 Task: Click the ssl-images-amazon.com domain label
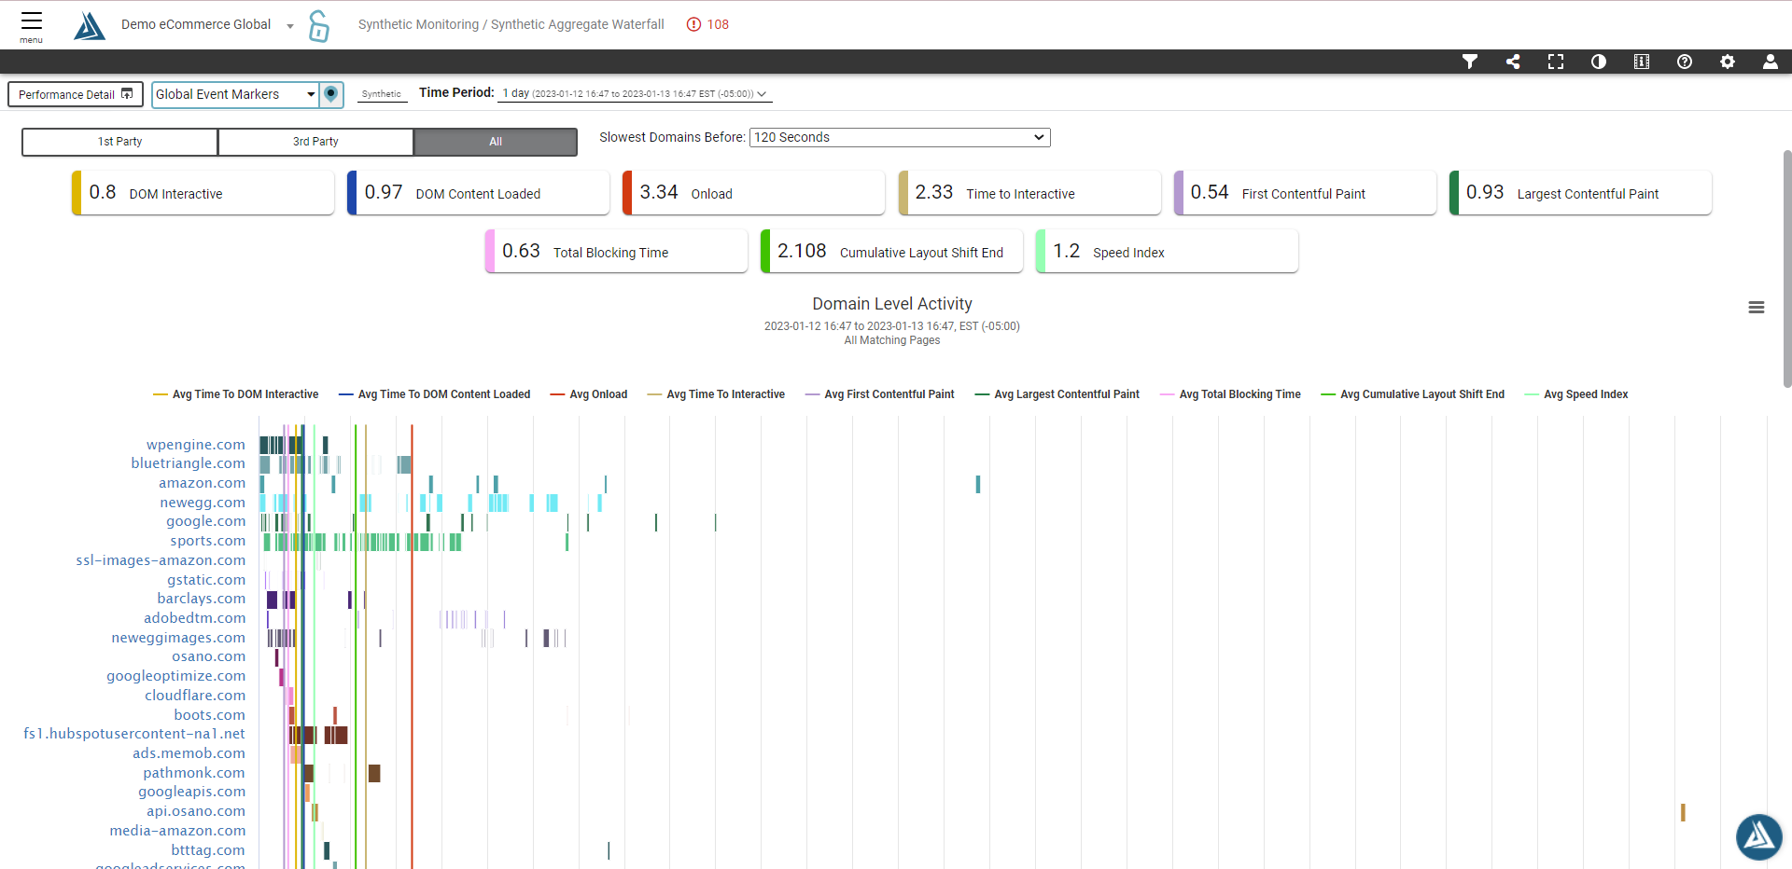pyautogui.click(x=161, y=560)
